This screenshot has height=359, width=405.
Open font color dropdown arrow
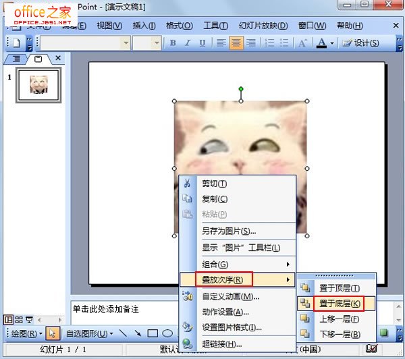coord(332,43)
